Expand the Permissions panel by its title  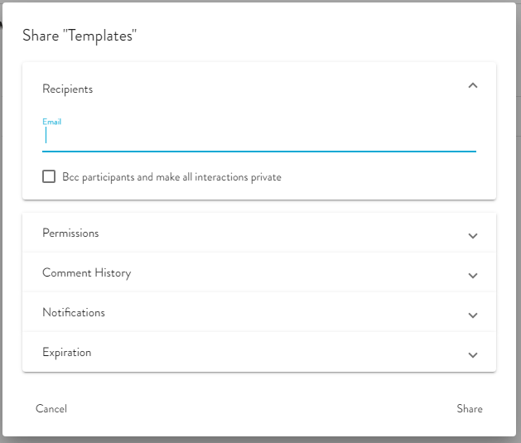point(70,234)
